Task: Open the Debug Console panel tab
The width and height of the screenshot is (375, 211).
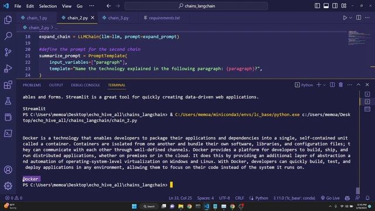Action: (86, 85)
